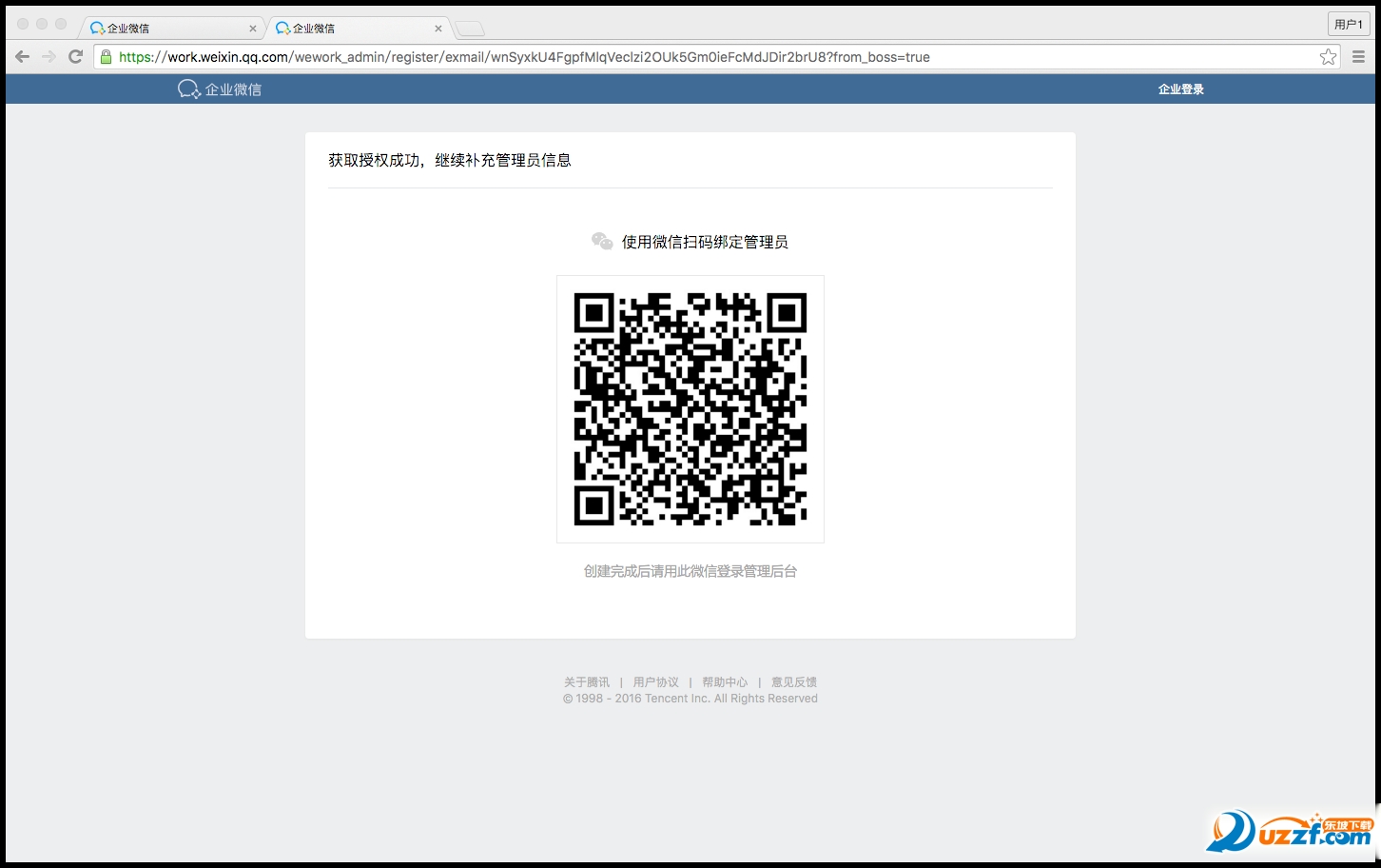The image size is (1381, 868).
Task: Open a new browser tab
Action: [470, 29]
